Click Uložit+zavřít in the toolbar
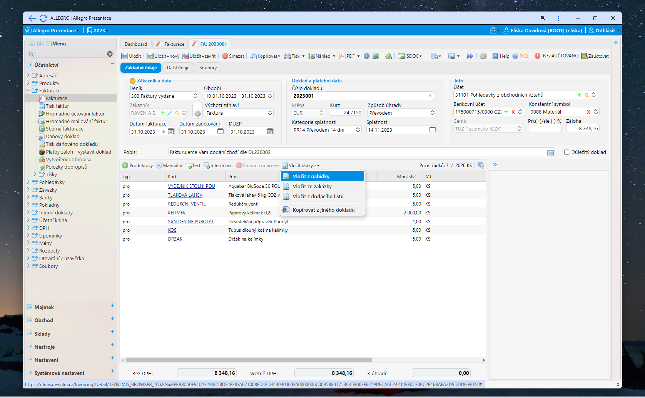645x398 pixels. point(199,56)
